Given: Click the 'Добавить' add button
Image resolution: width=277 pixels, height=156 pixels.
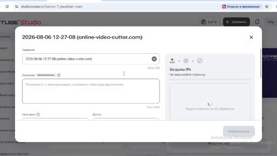Looking at the screenshot, I should (x=236, y=22).
